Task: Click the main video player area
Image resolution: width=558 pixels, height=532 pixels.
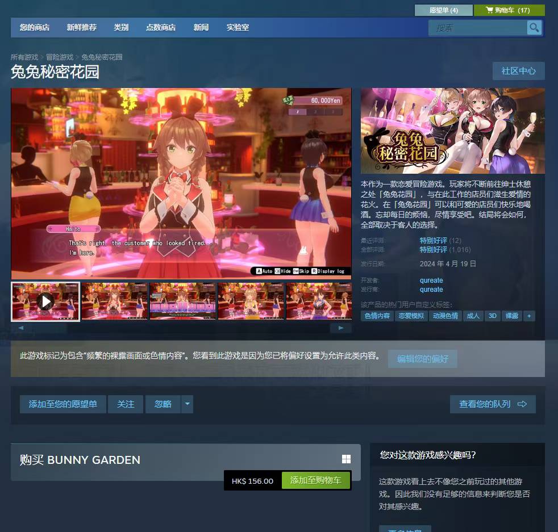Action: point(181,183)
